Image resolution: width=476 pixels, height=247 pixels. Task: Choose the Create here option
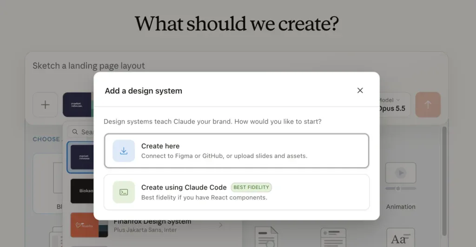pos(237,151)
